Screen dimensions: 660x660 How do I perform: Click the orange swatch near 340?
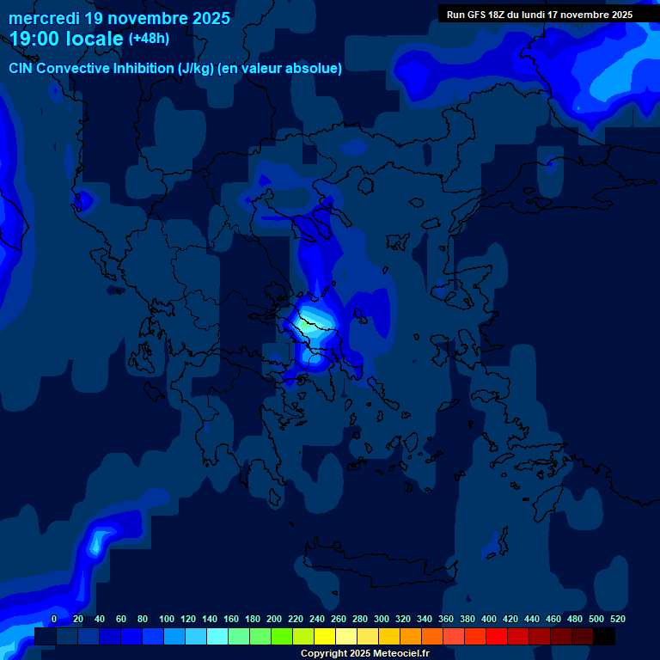(431, 636)
